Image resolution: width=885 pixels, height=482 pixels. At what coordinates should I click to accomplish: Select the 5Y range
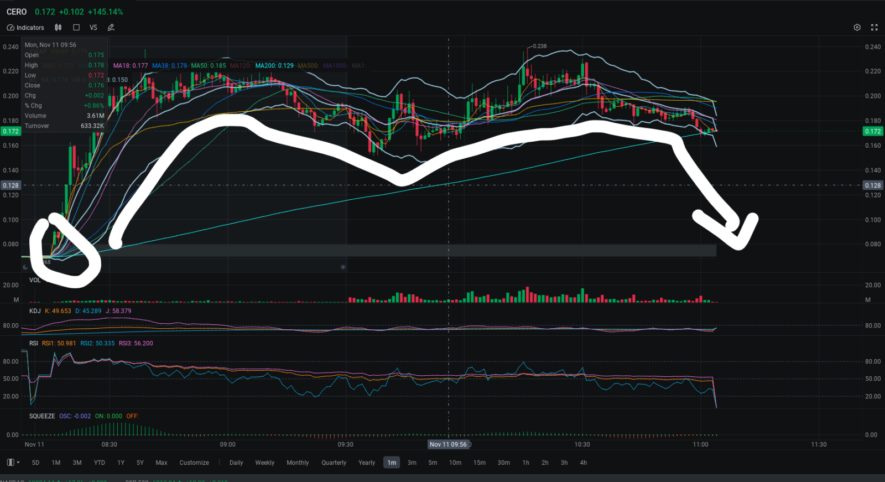point(140,463)
